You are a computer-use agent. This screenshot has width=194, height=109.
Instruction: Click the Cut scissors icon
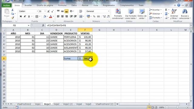[12, 10]
